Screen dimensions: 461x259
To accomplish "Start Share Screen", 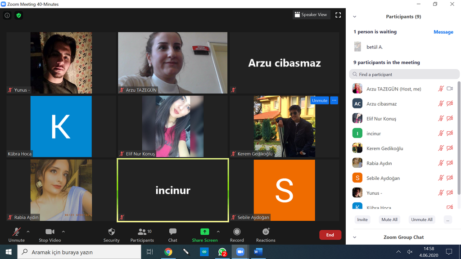I will pos(204,234).
